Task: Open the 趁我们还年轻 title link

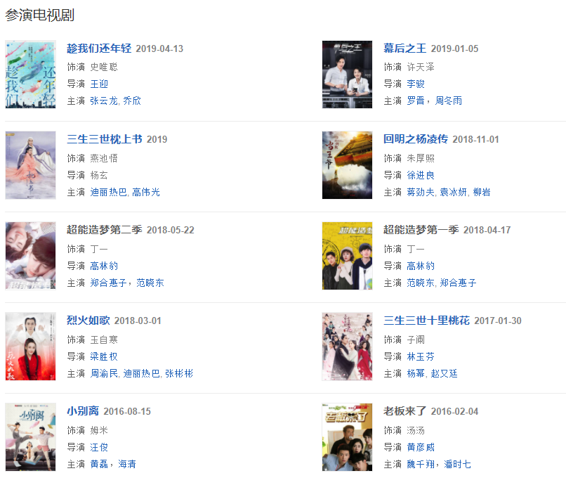Action: point(99,49)
